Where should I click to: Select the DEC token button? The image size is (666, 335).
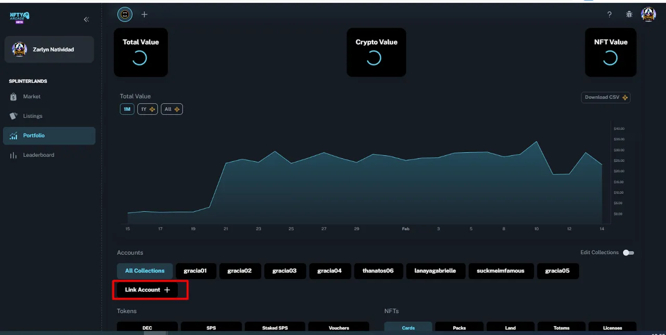(x=147, y=327)
